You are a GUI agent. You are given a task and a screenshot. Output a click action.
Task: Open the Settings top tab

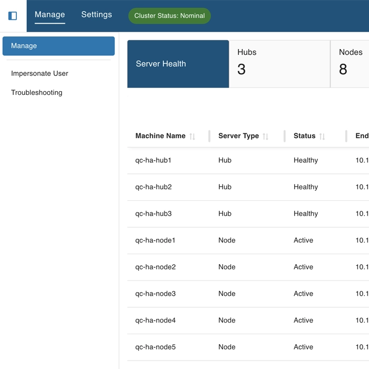pyautogui.click(x=96, y=15)
